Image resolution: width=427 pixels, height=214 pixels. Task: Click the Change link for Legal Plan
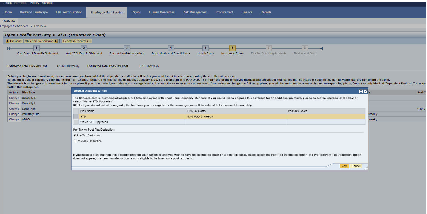coord(14,109)
